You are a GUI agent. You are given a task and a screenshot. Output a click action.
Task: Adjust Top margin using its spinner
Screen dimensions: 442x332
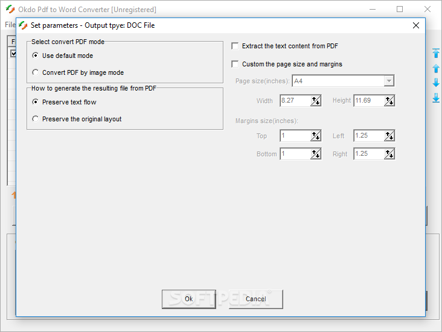click(316, 136)
